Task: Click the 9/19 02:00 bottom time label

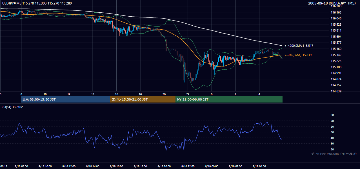Action: point(235,166)
